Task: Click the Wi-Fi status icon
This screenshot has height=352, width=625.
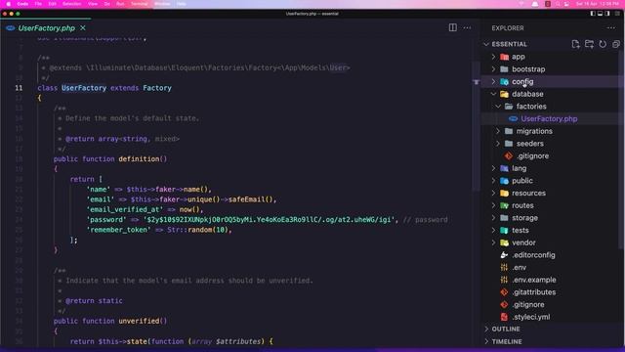Action: click(521, 4)
